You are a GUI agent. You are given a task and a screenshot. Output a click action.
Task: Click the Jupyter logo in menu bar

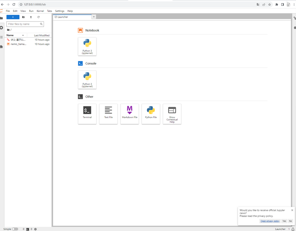(2, 11)
